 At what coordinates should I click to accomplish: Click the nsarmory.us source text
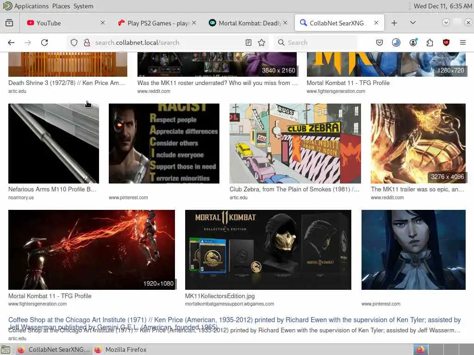coord(21,197)
